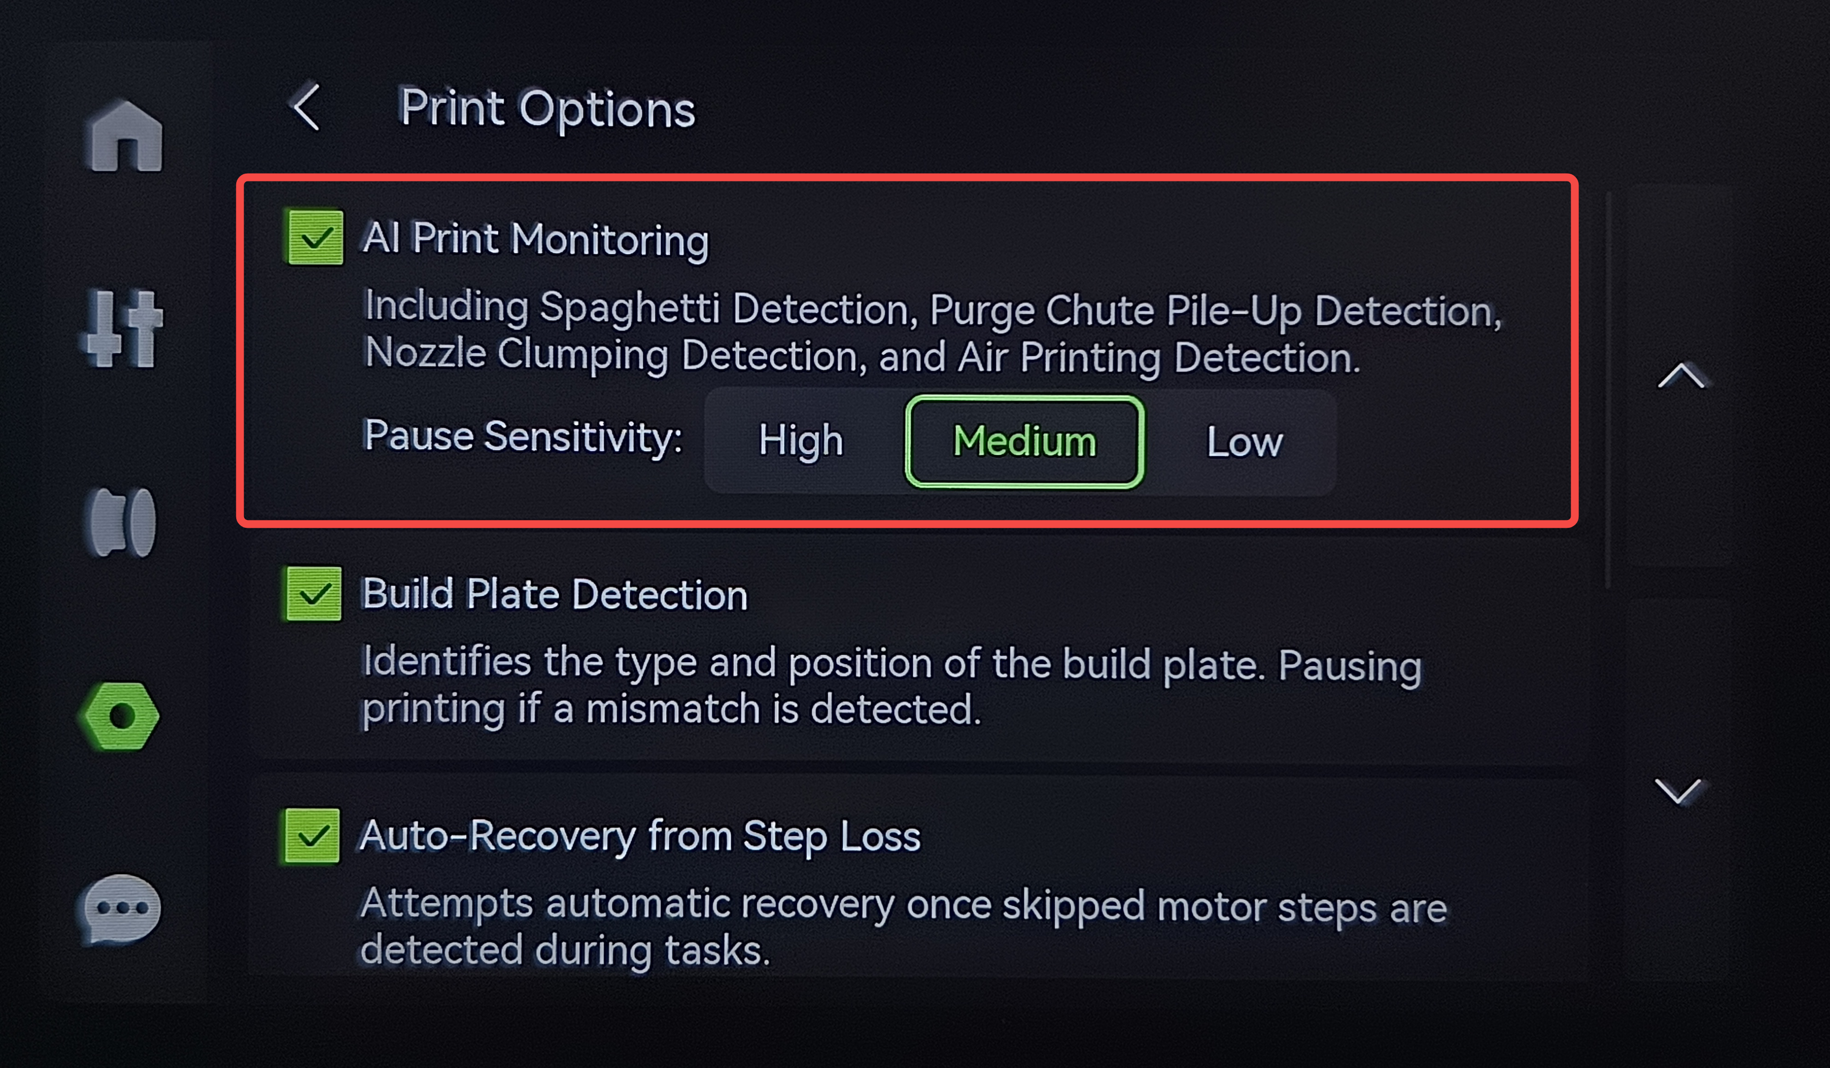Open the messages speech bubble icon
The width and height of the screenshot is (1830, 1068).
tap(118, 909)
